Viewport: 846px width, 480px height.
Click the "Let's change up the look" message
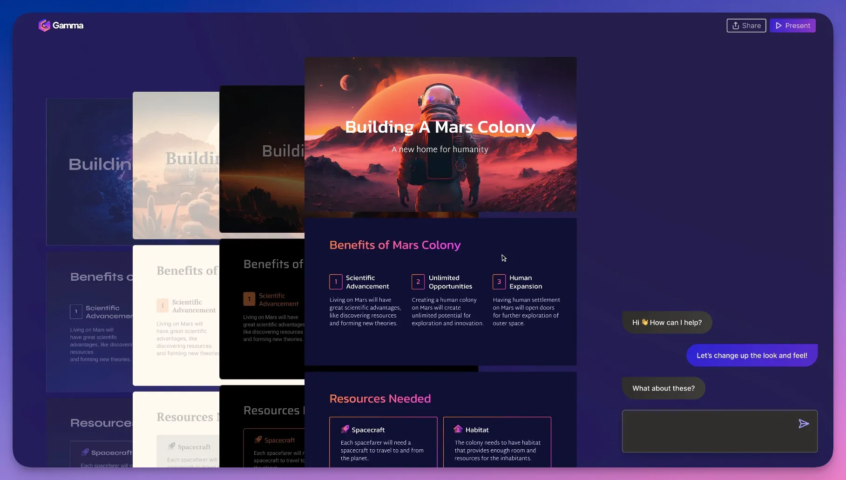[x=751, y=355]
